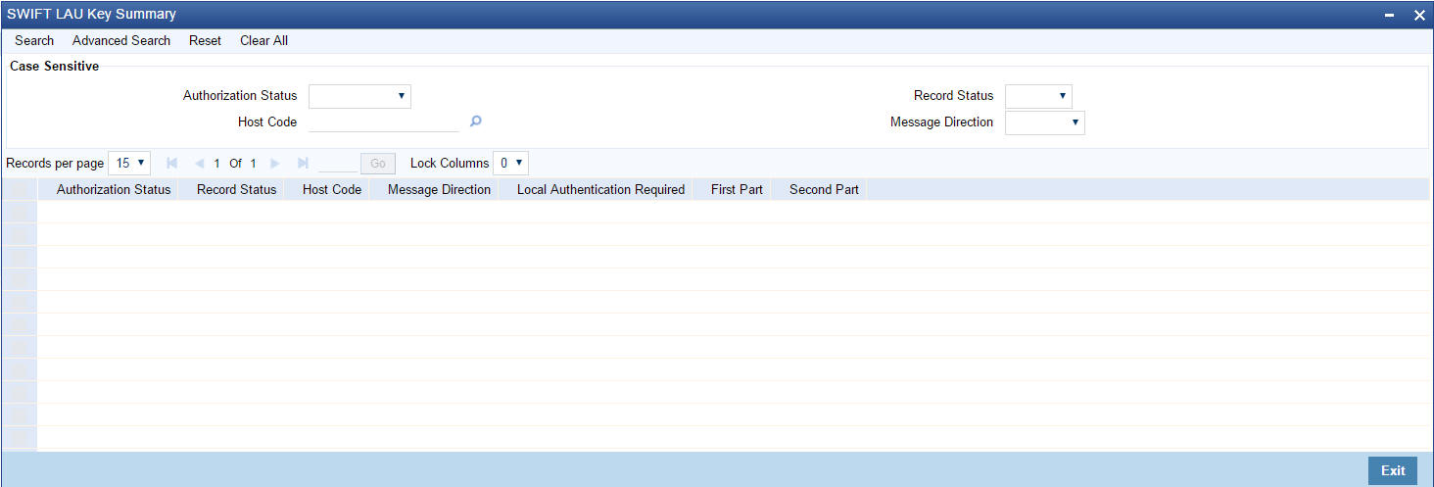
Task: Click Local Authentication Required column header
Action: (x=600, y=189)
